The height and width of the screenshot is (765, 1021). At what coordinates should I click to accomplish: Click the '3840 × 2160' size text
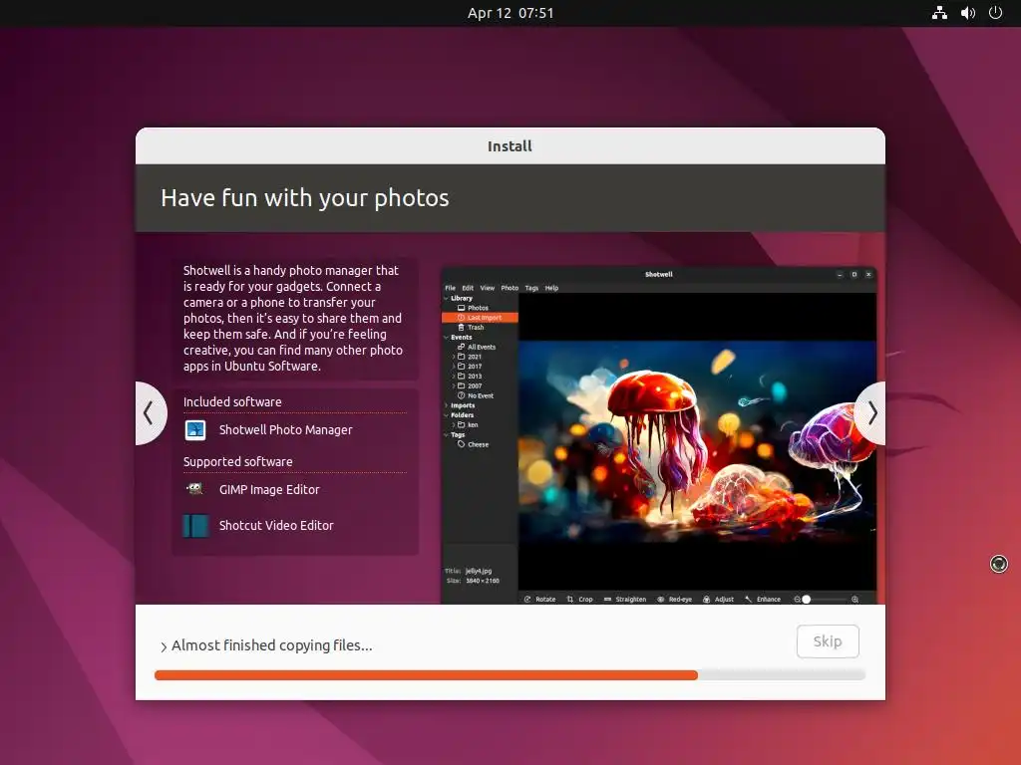[x=483, y=581]
